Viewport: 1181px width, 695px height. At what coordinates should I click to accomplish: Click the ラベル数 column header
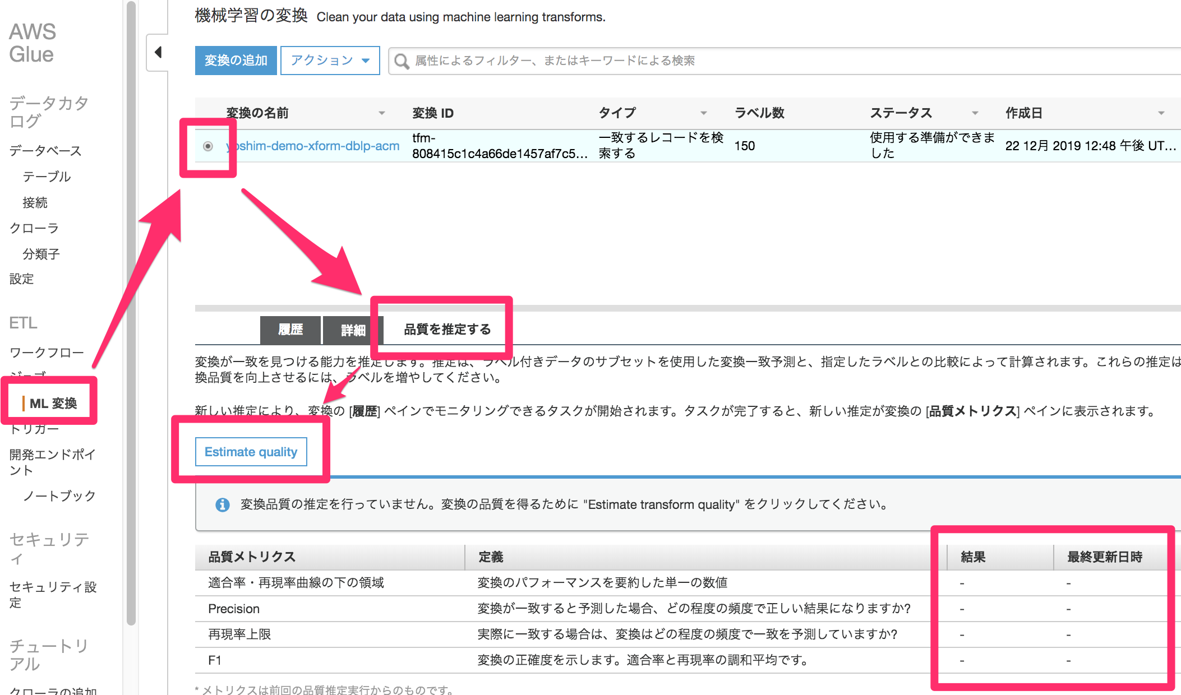pos(759,113)
